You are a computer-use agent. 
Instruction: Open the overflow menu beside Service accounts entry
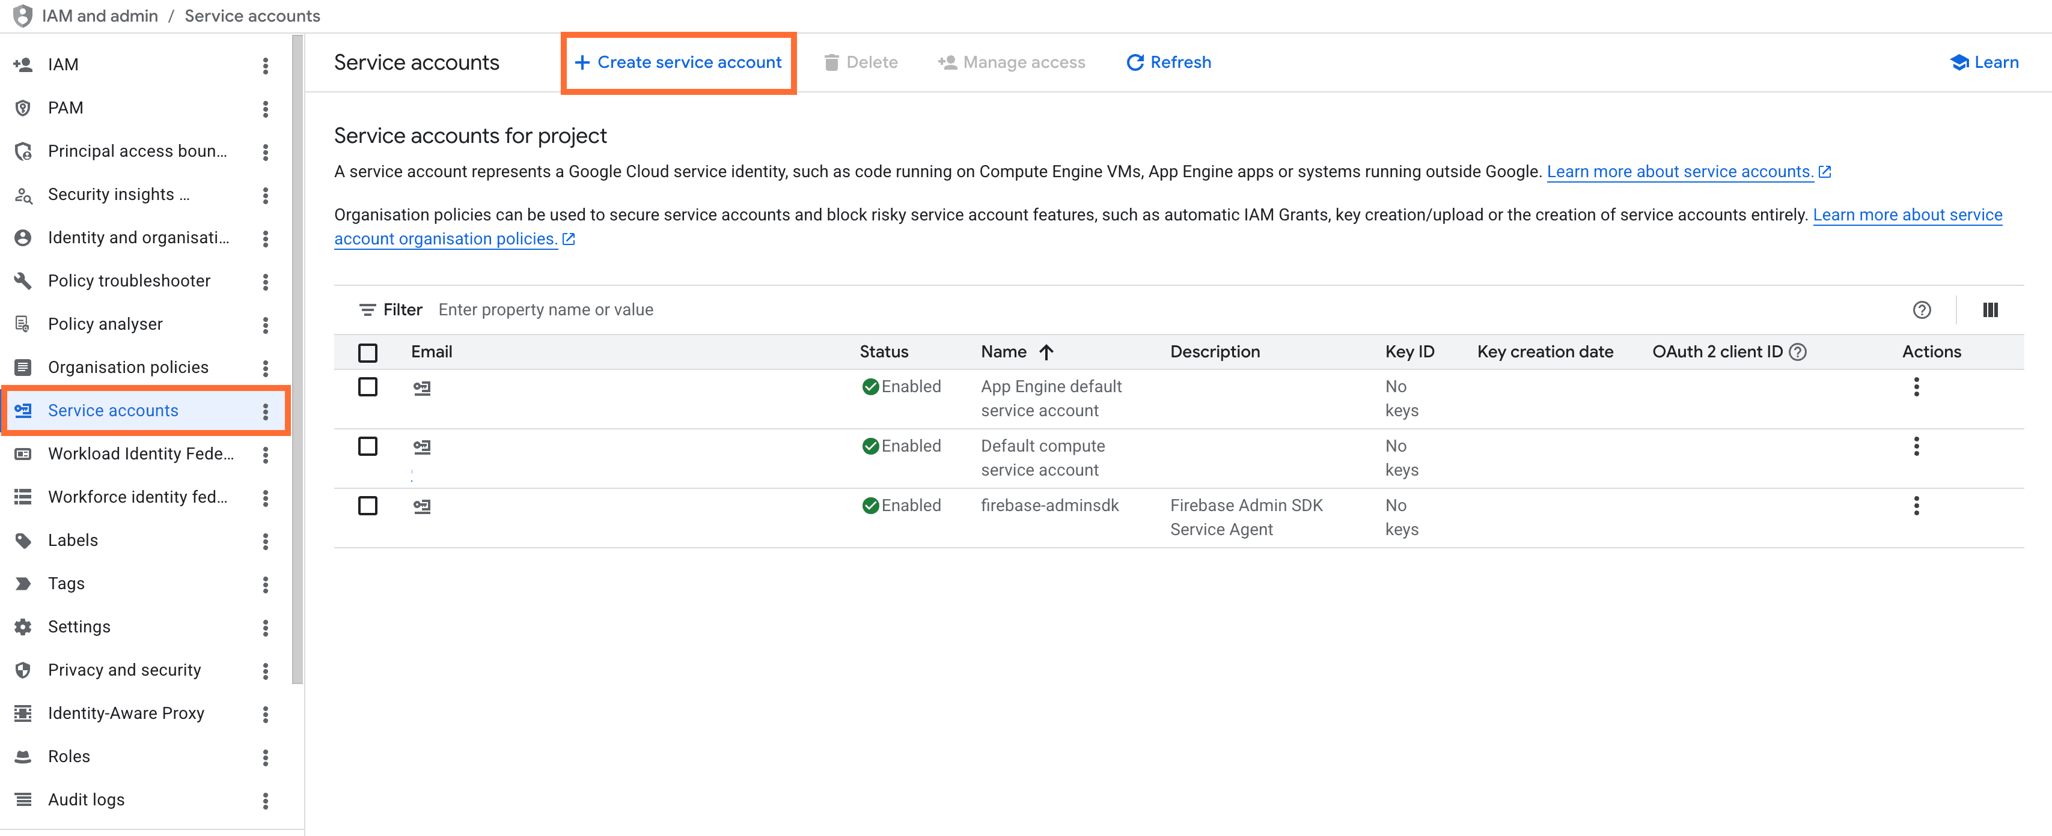pos(266,411)
